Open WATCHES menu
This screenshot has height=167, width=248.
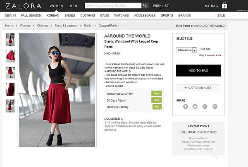122,15
